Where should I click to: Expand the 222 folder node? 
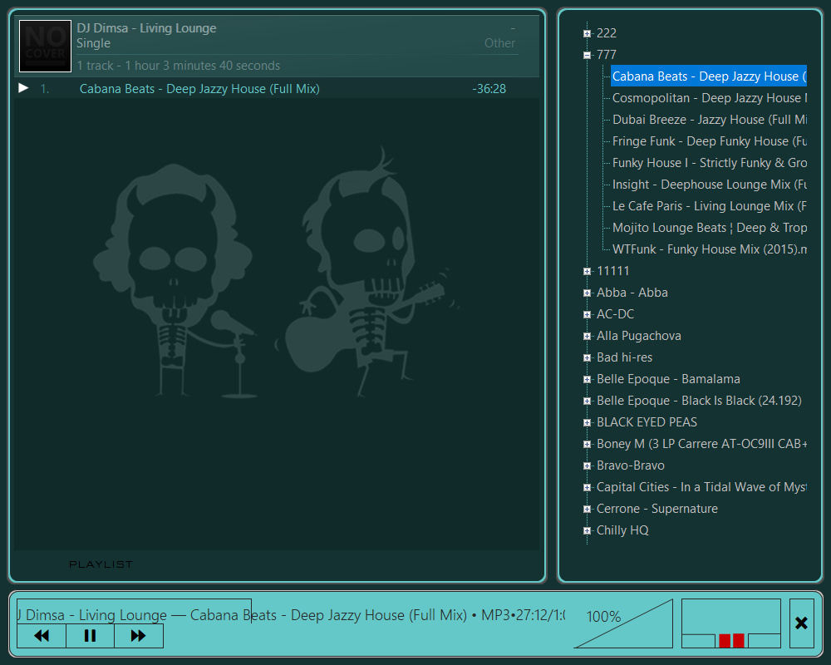(587, 33)
